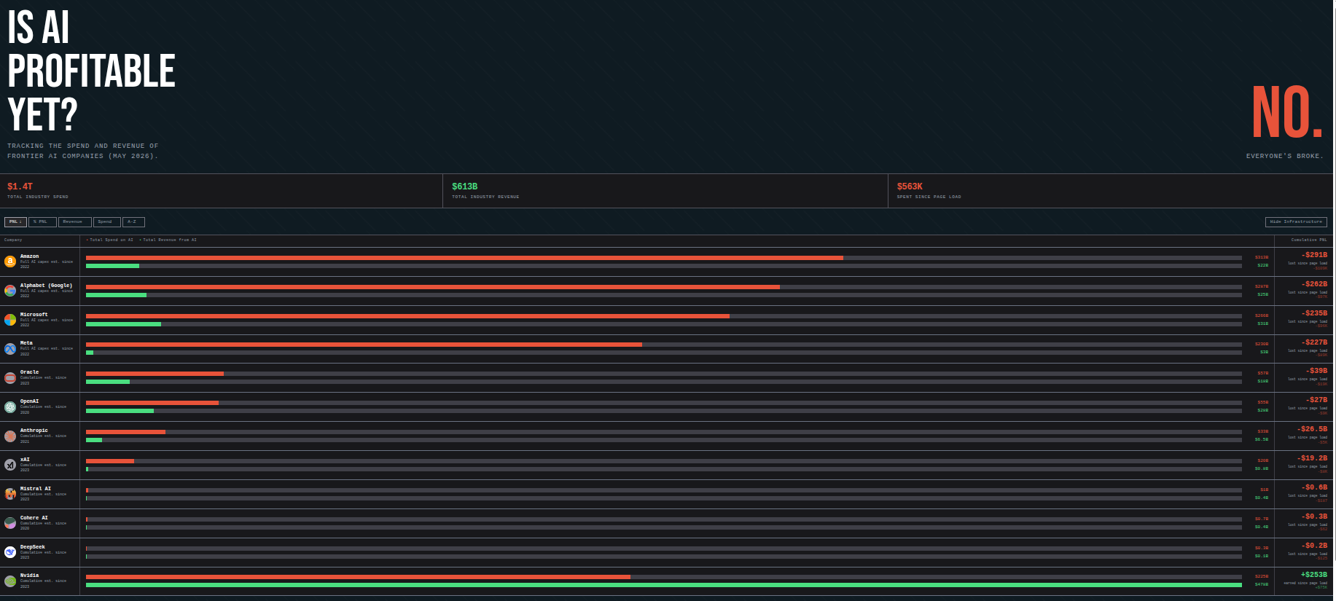Click Amazon's -$291B cumulative PNL value
This screenshot has width=1336, height=601.
(x=1314, y=255)
